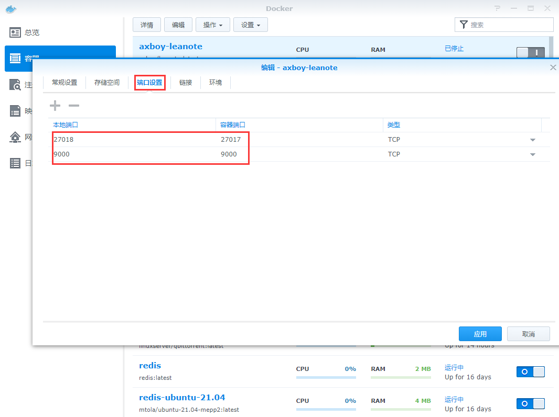The image size is (559, 417).
Task: Click the 应用 button
Action: point(480,334)
